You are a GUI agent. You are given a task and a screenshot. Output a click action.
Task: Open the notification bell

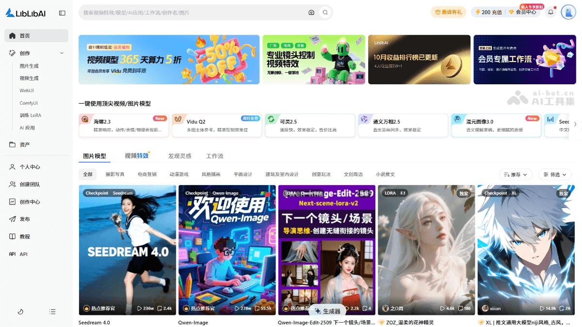tap(550, 11)
